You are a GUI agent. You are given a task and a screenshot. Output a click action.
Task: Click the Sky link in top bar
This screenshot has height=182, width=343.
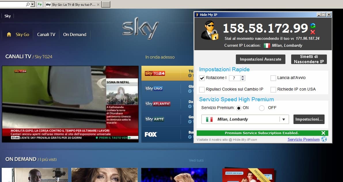coord(8,16)
